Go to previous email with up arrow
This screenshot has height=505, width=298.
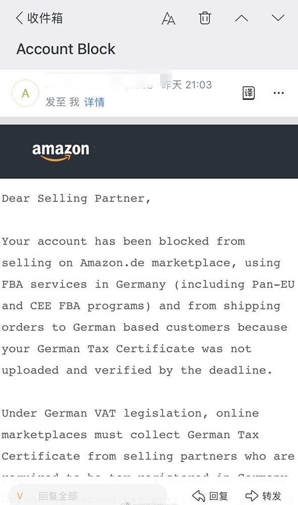click(x=242, y=18)
